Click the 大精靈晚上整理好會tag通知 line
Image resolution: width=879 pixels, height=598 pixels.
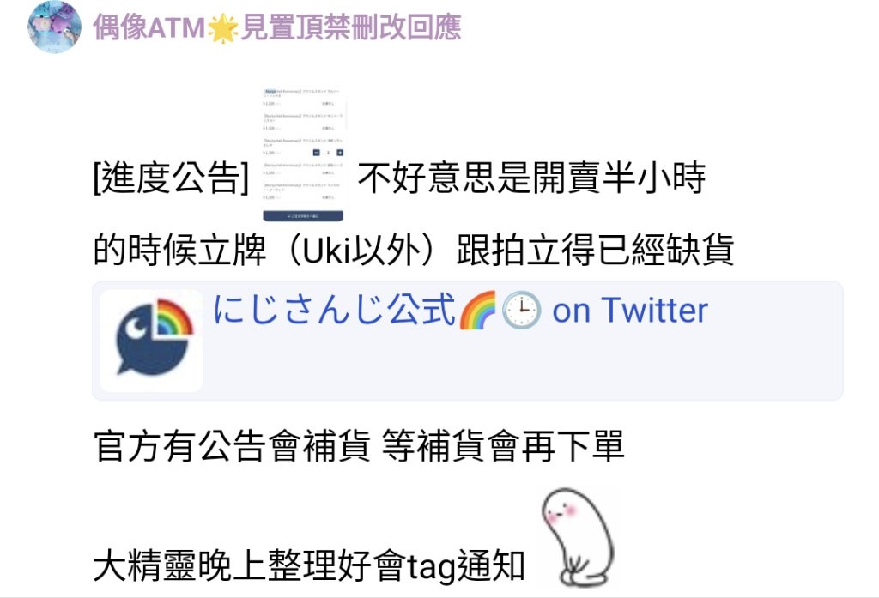309,566
